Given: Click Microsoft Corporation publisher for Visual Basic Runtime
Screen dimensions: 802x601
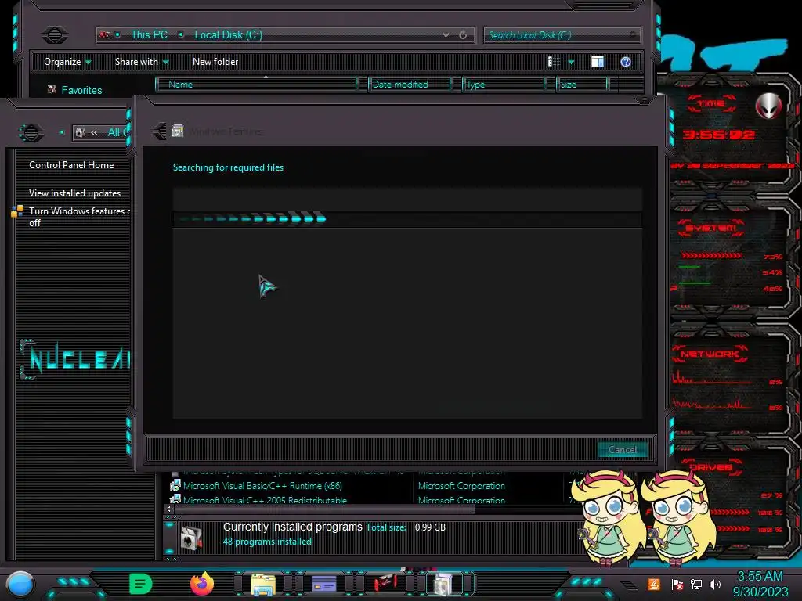Looking at the screenshot, I should pyautogui.click(x=461, y=486).
